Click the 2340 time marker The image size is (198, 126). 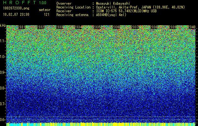tap(192, 27)
